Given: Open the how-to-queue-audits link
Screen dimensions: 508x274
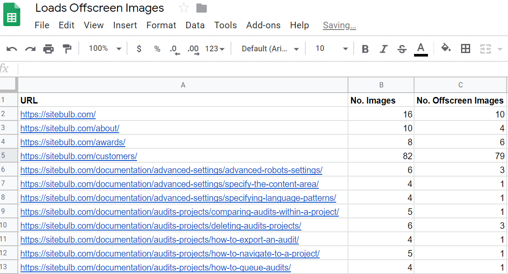Looking at the screenshot, I should point(156,267).
